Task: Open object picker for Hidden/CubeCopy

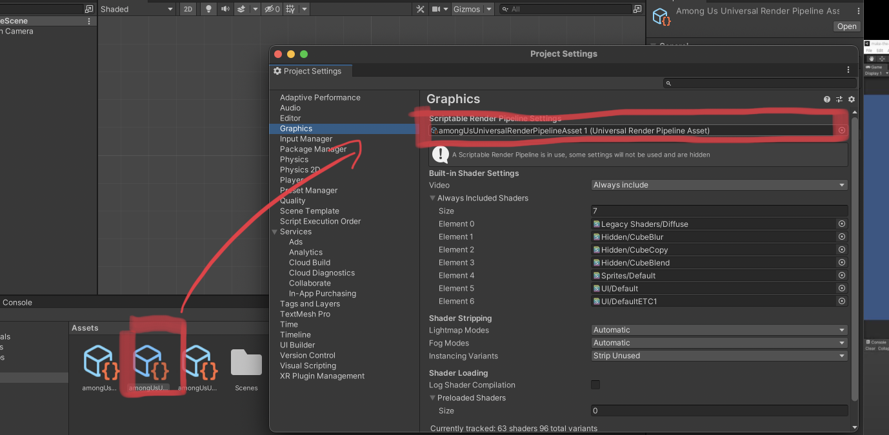Action: pos(842,249)
